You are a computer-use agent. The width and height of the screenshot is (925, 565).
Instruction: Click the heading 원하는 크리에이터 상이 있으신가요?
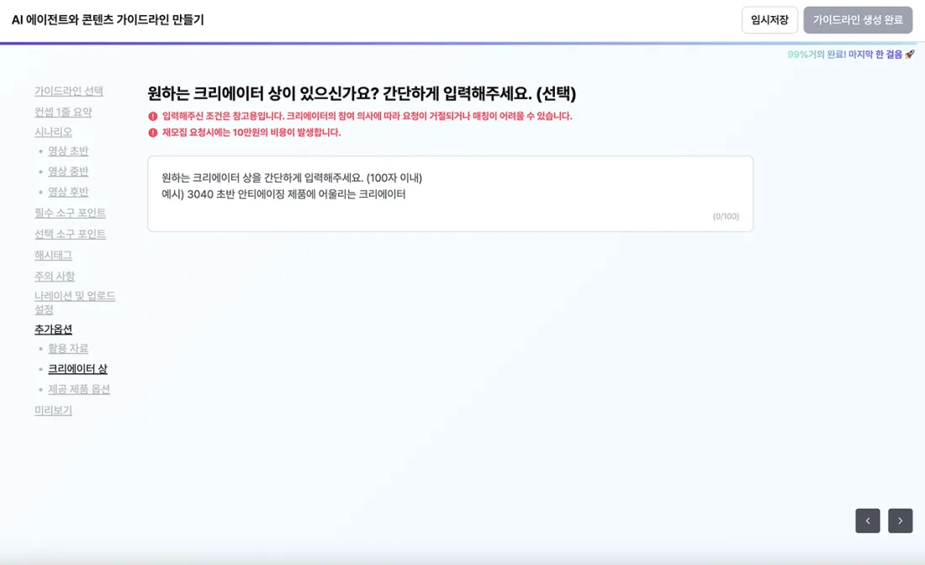262,93
